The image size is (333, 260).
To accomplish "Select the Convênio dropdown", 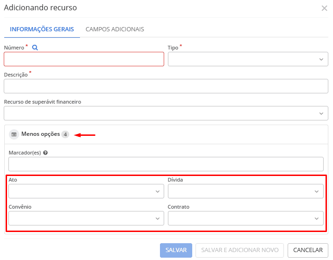I will (x=86, y=218).
